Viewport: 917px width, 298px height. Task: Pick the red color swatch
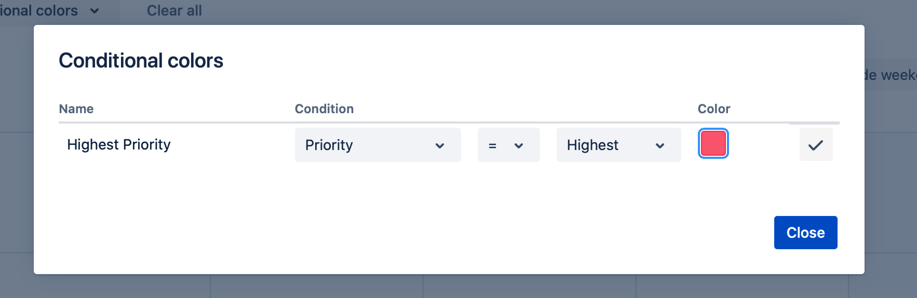[713, 144]
